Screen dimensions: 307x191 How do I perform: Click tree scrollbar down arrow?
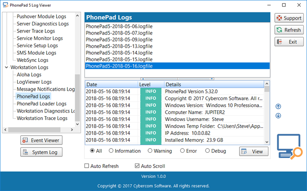77,124
